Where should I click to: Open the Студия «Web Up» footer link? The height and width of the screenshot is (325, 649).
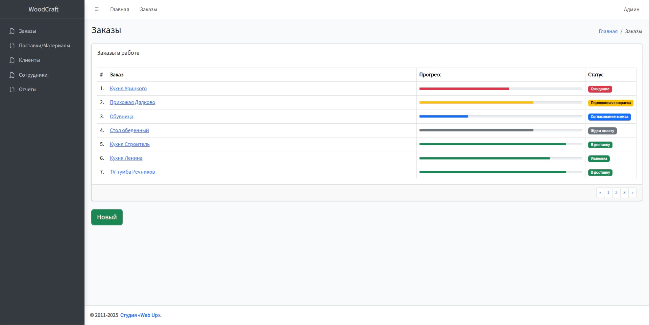tap(141, 315)
